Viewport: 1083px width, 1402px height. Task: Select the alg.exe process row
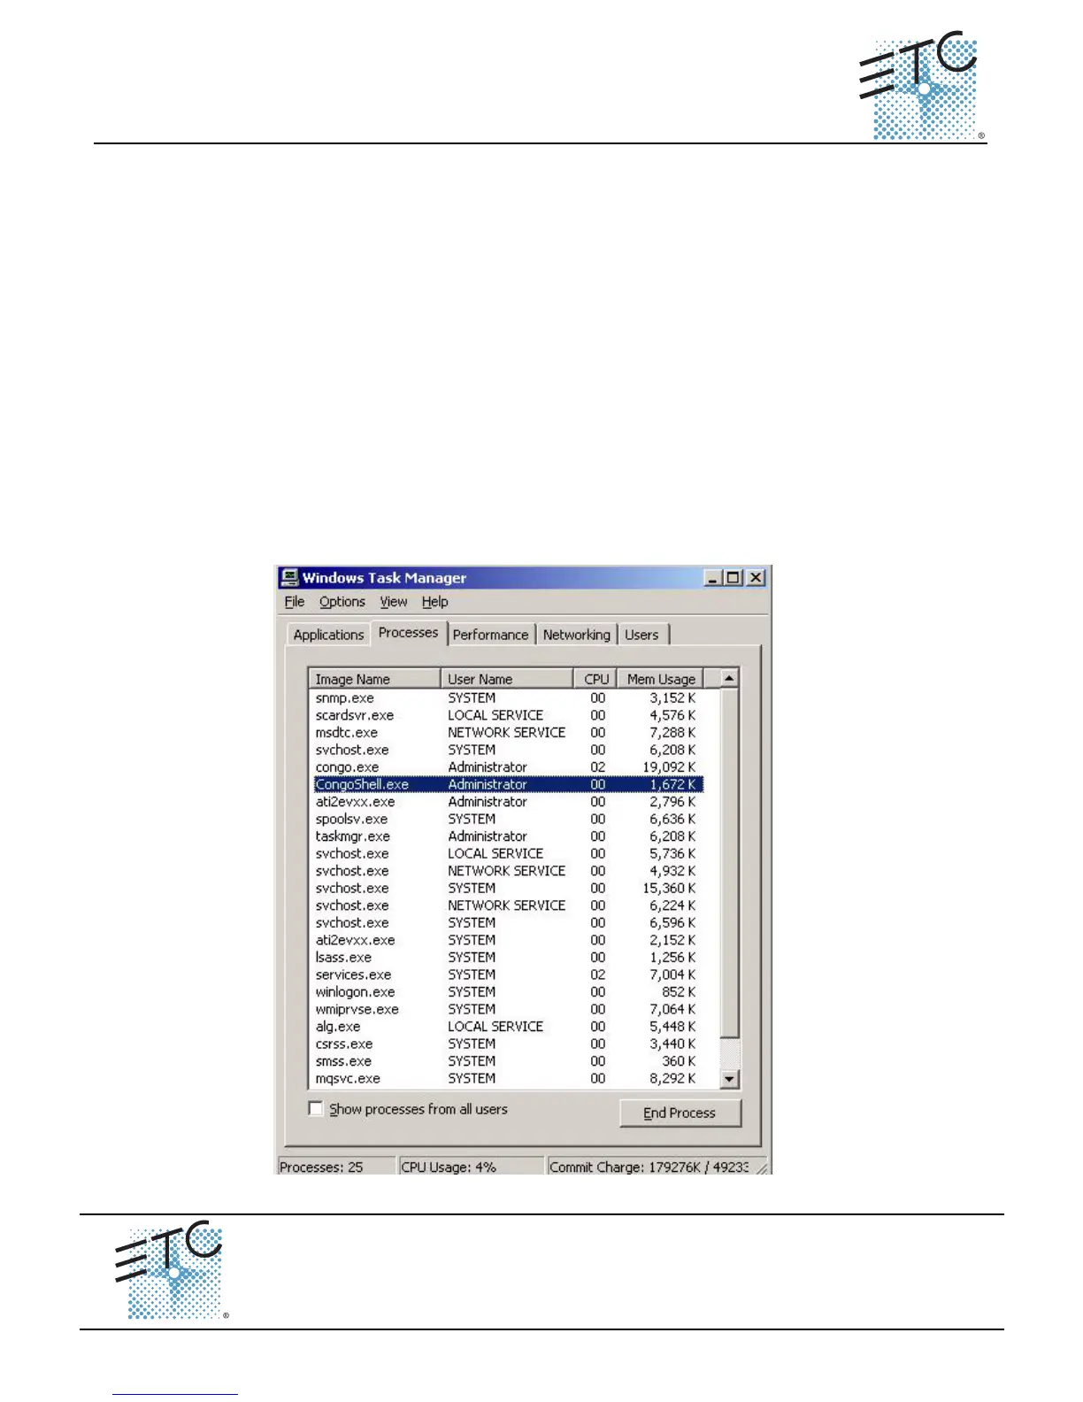pos(506,1026)
